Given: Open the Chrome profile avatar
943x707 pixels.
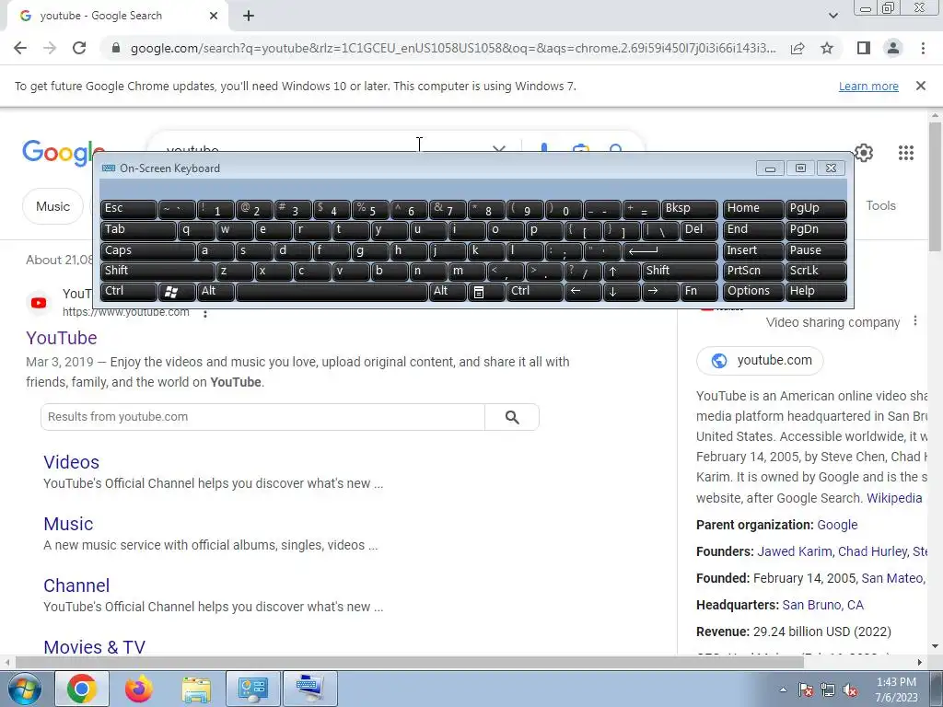Looking at the screenshot, I should coord(893,48).
